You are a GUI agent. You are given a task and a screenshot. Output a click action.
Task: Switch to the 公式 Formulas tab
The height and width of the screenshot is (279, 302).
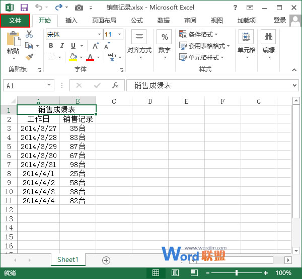[137, 21]
